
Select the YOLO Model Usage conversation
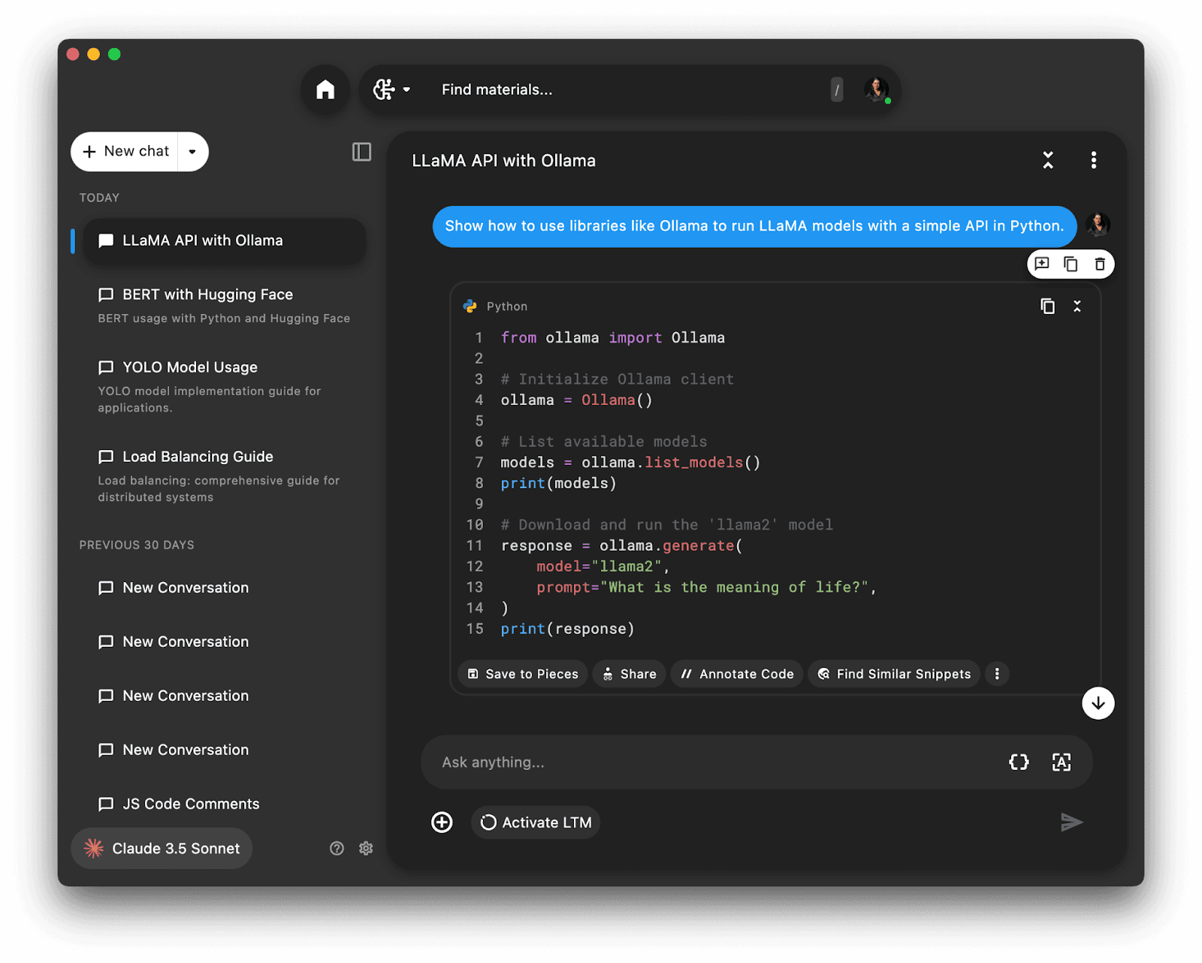(224, 387)
